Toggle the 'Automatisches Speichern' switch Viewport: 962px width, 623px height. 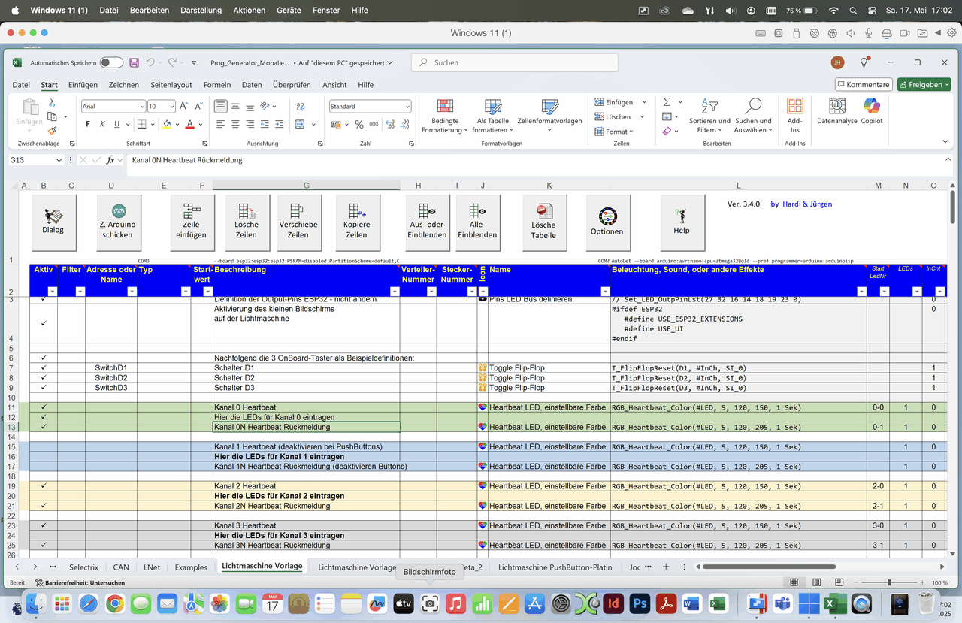(111, 63)
